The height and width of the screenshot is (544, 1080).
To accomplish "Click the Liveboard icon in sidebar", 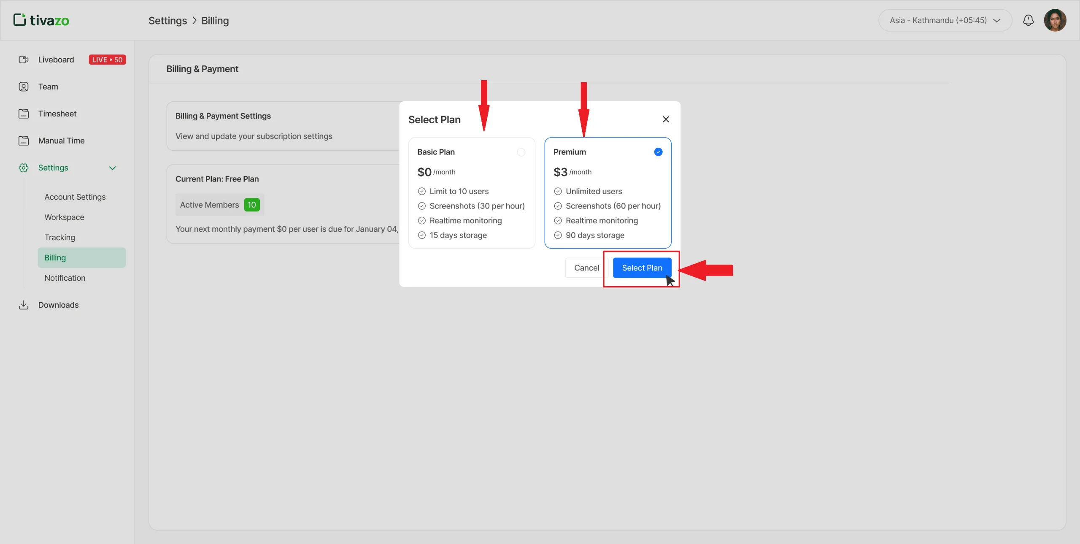I will [24, 60].
